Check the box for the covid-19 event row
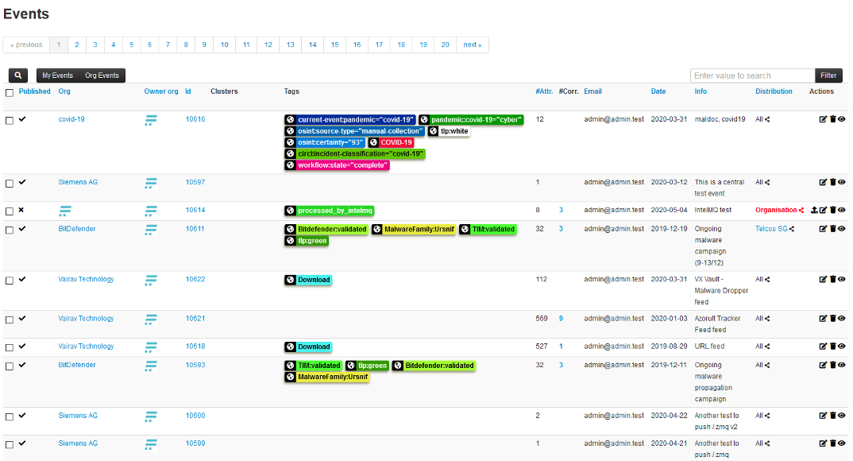Screen dimensions: 853x461 click(10, 120)
